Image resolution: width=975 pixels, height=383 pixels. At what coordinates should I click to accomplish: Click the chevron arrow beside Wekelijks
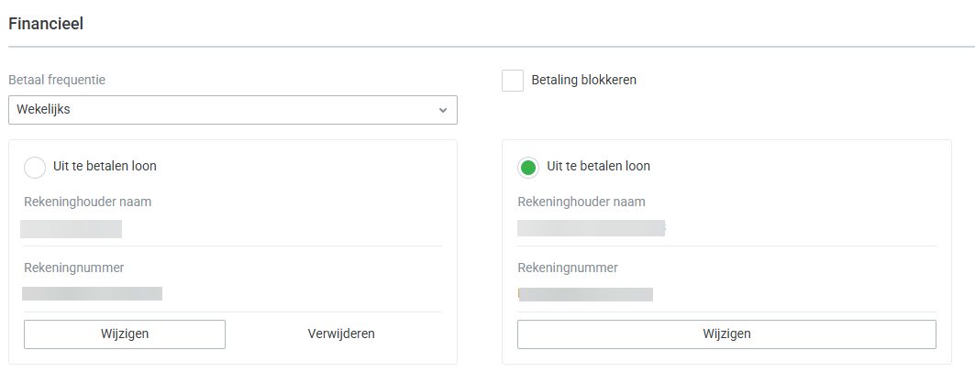[443, 110]
